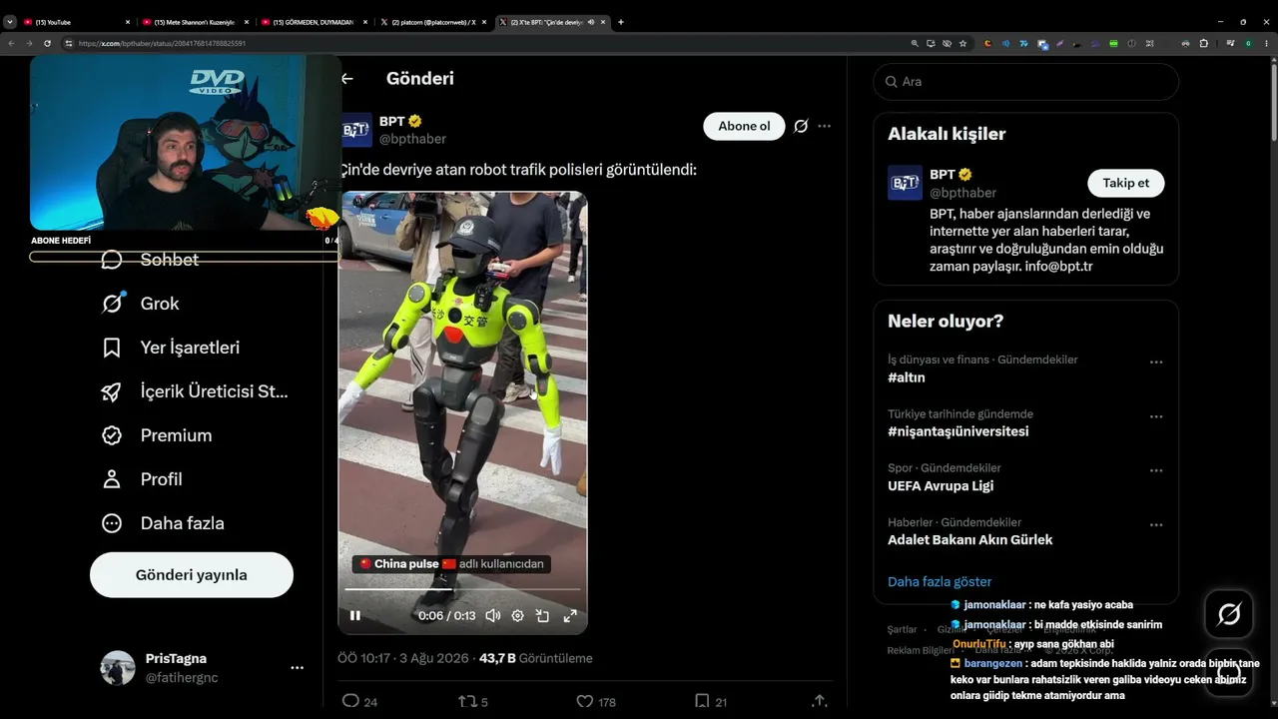This screenshot has width=1278, height=719.
Task: Open the 43,7 B Görüntüleme view count
Action: coord(536,658)
